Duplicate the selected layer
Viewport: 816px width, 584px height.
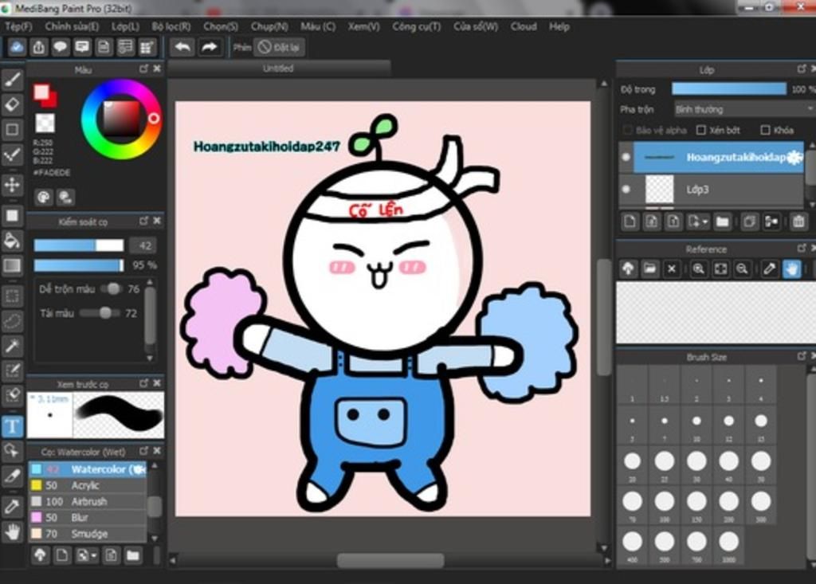coord(749,221)
